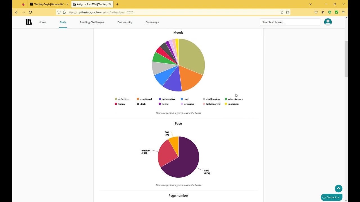The image size is (360, 202).
Task: Toggle relaxing mood legend entry
Action: point(187,104)
